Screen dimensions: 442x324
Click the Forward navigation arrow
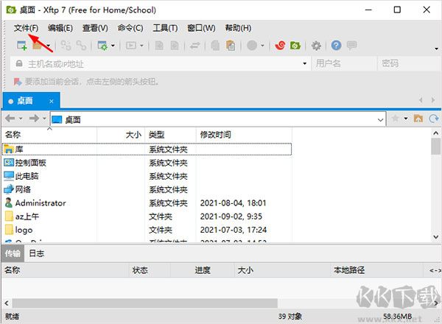pyautogui.click(x=34, y=119)
